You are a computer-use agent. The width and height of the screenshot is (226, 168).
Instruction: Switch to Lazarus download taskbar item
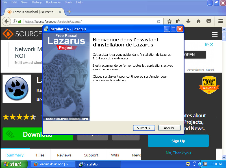[53, 164]
